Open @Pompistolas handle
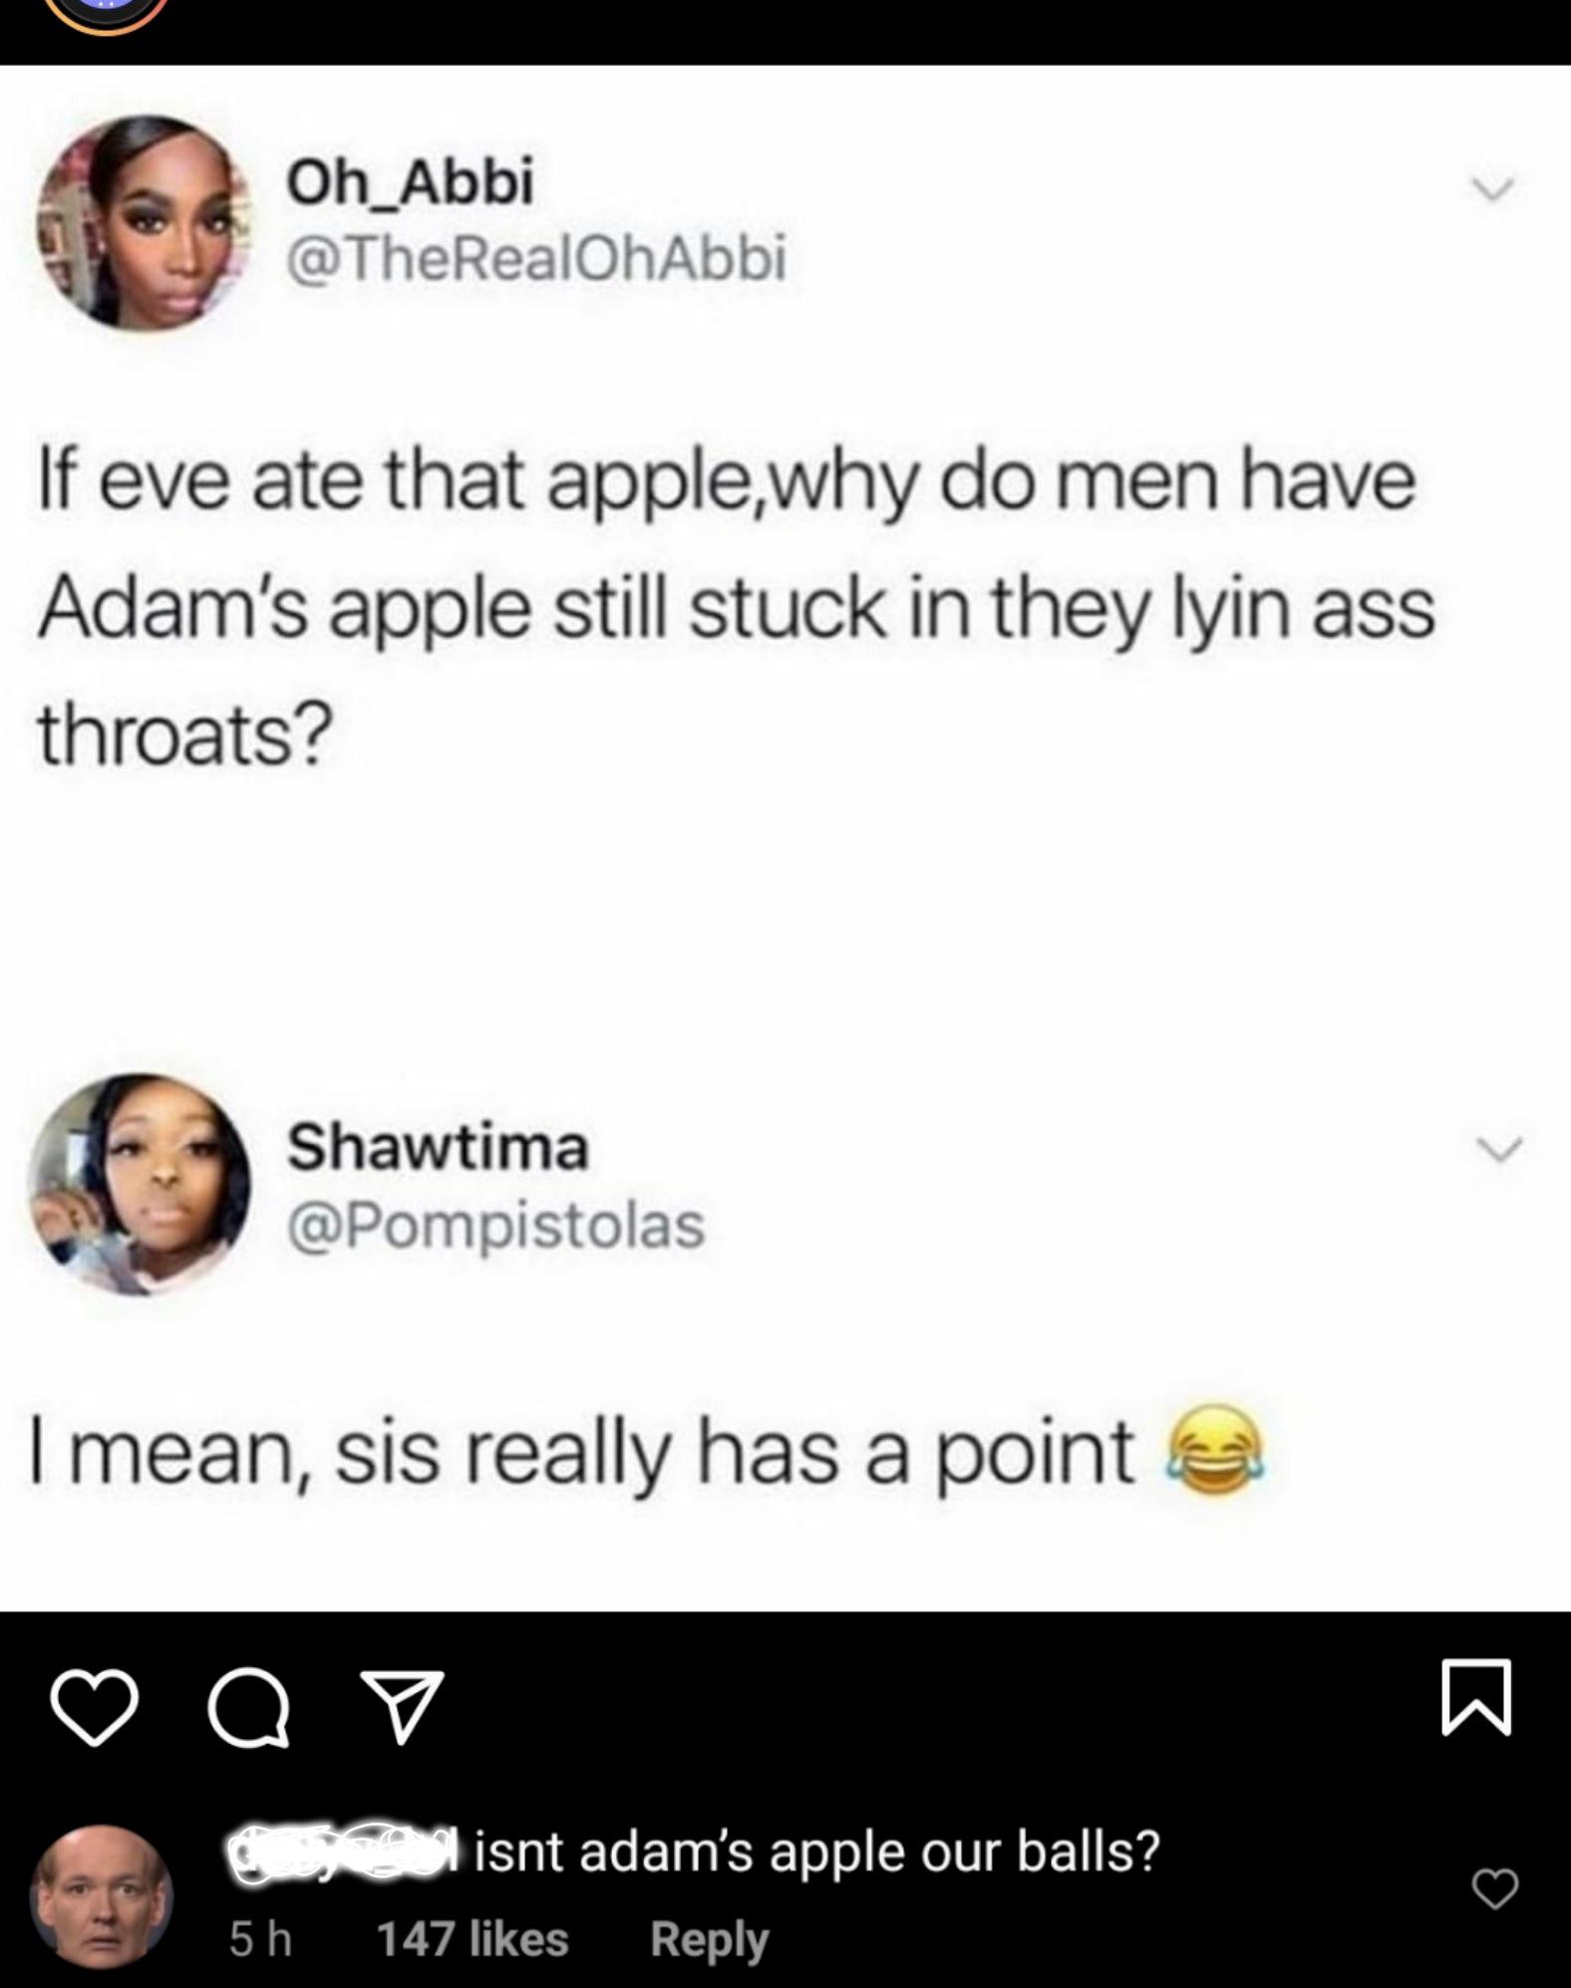 pyautogui.click(x=496, y=1225)
